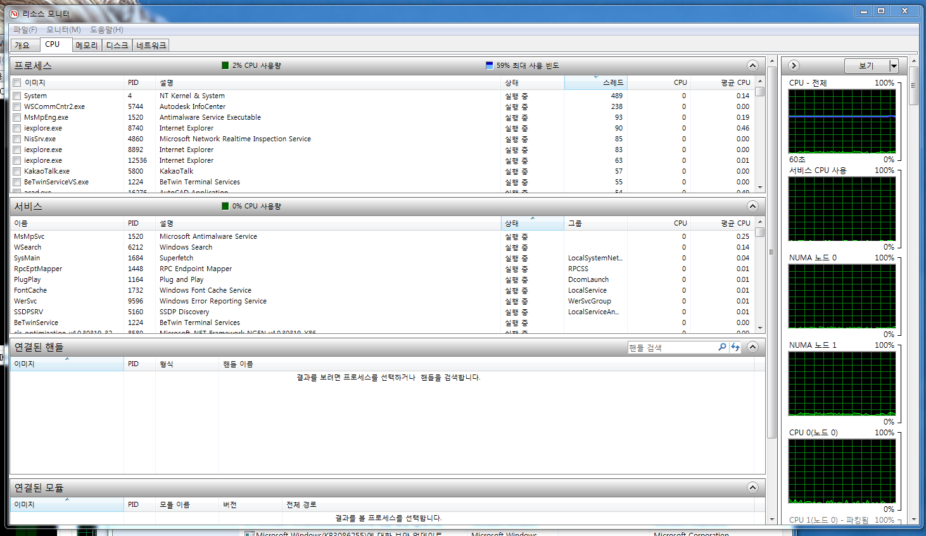
Task: Select the RpcEptMapper service row
Action: click(382, 269)
